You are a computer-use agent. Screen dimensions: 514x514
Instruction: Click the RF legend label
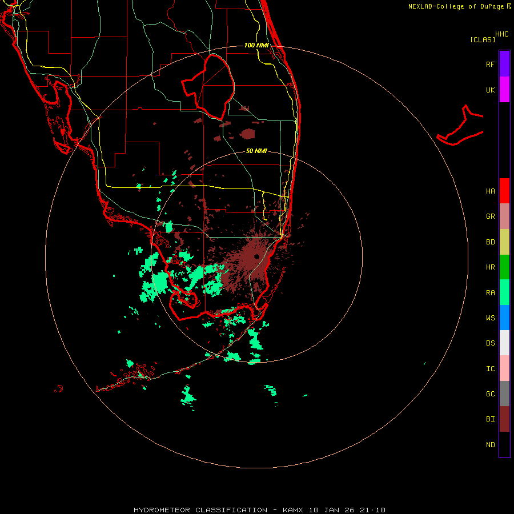[x=490, y=64]
